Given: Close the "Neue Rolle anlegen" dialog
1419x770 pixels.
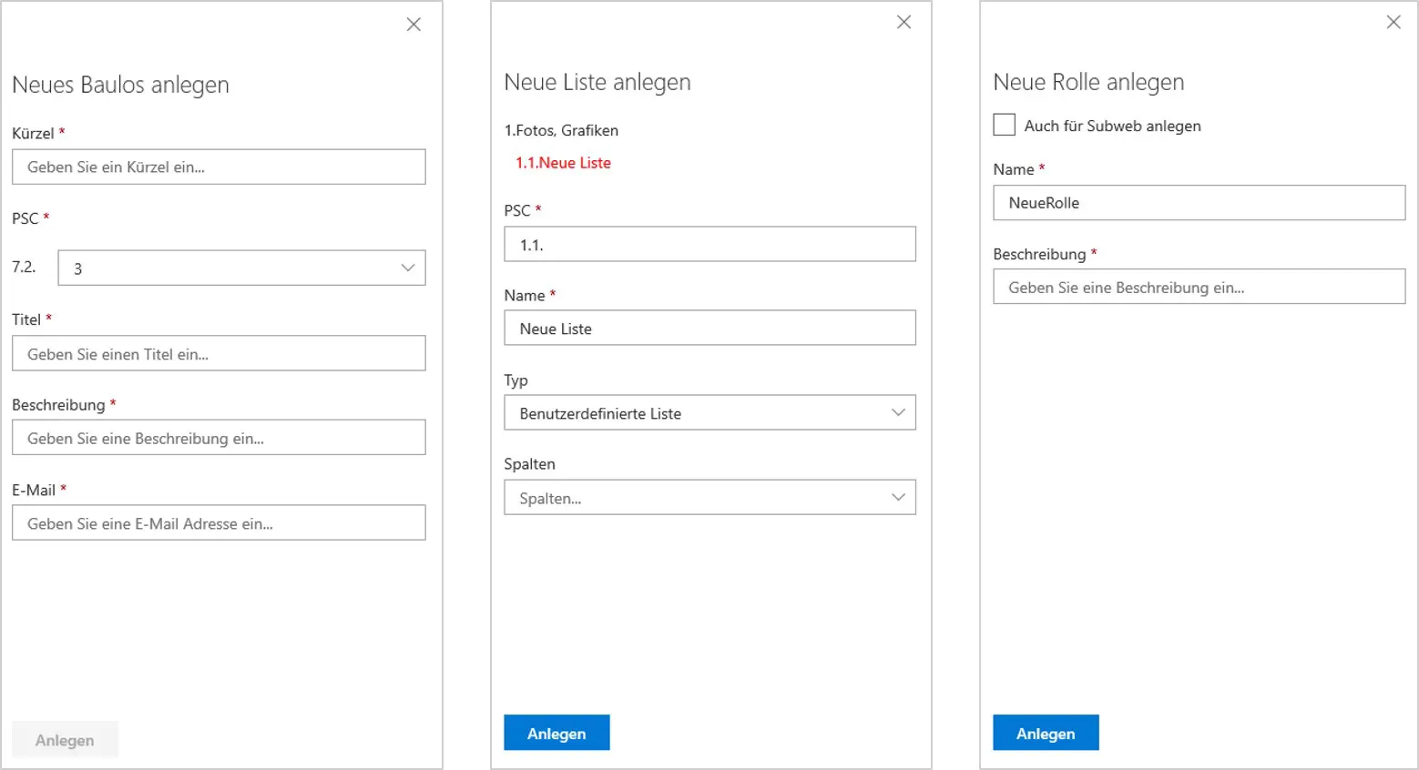Looking at the screenshot, I should point(1393,22).
